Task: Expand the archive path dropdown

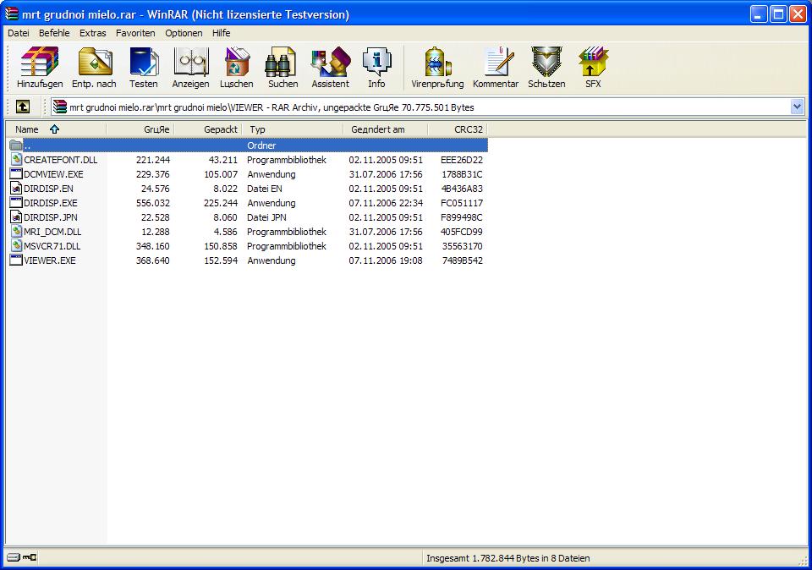Action: click(x=797, y=107)
